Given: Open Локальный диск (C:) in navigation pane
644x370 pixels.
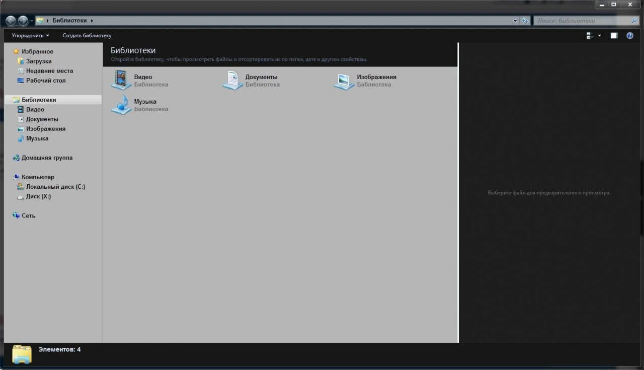Looking at the screenshot, I should pos(51,187).
